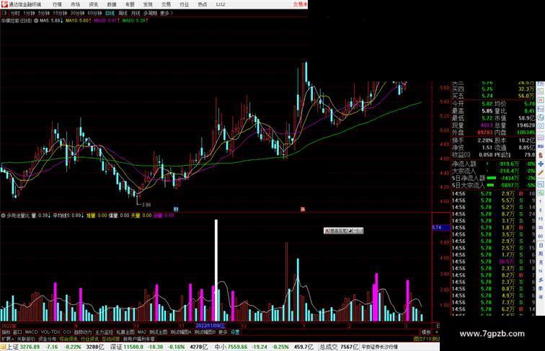
Task: Open the 扩展 expander at bottom left
Action: [7, 339]
